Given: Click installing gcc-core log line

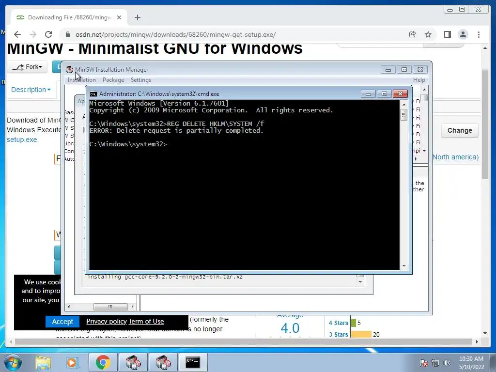Looking at the screenshot, I should click(x=165, y=277).
